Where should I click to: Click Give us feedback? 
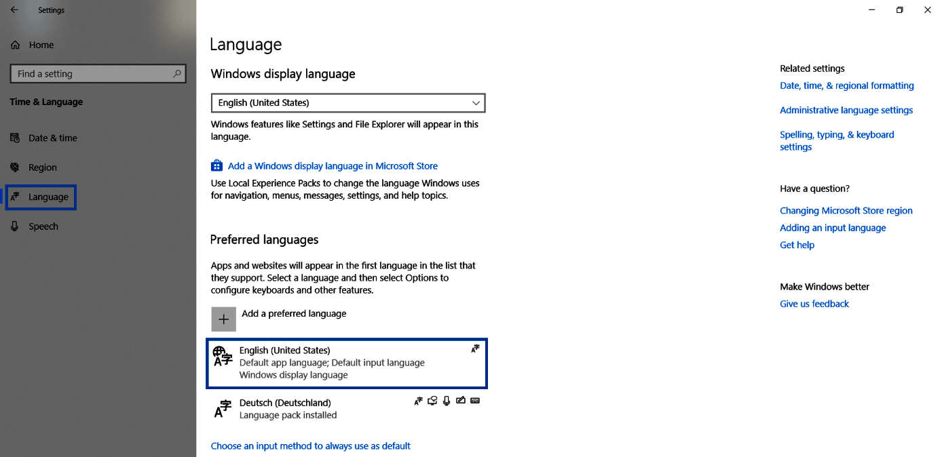814,303
